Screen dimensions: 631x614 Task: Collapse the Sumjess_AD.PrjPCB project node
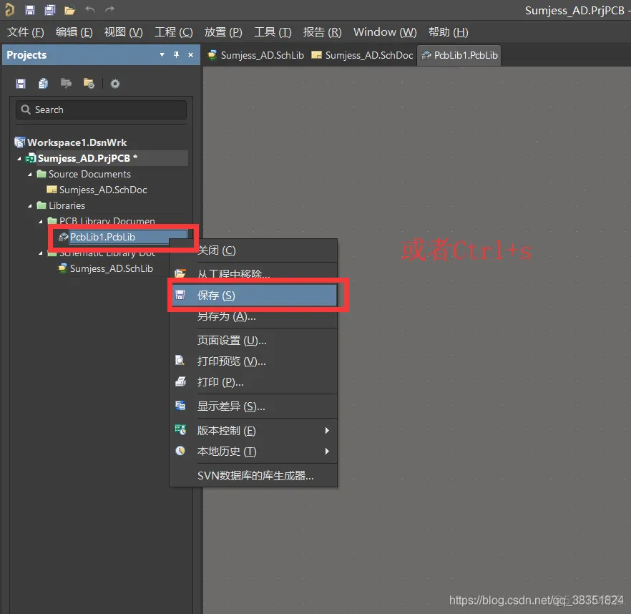(19, 159)
